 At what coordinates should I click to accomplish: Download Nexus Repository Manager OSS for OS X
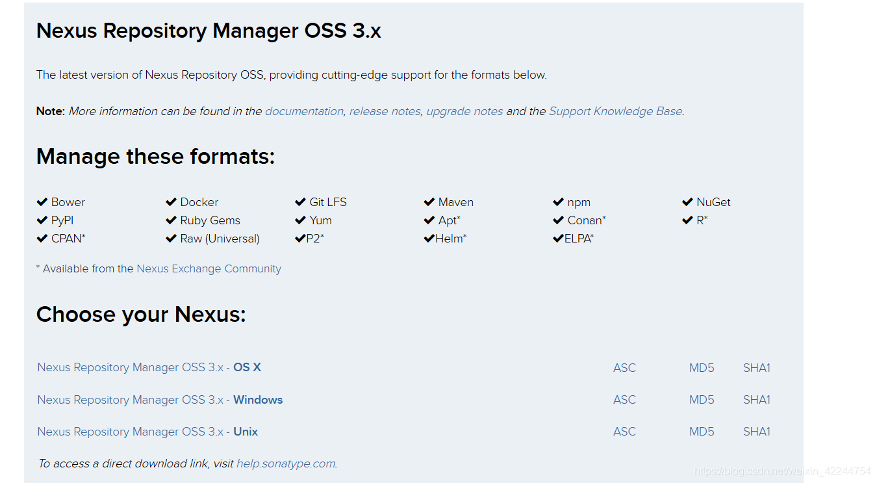click(x=149, y=367)
